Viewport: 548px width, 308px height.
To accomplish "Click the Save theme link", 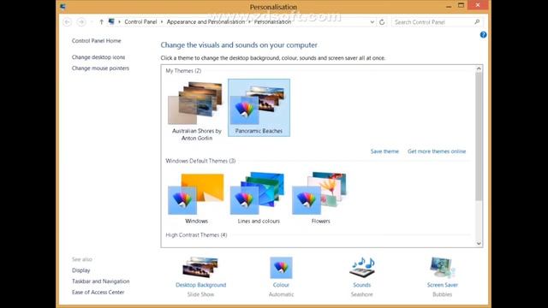I will 384,151.
